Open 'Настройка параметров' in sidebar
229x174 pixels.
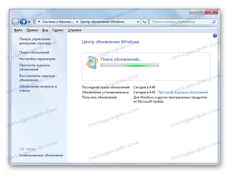[x=37, y=59]
